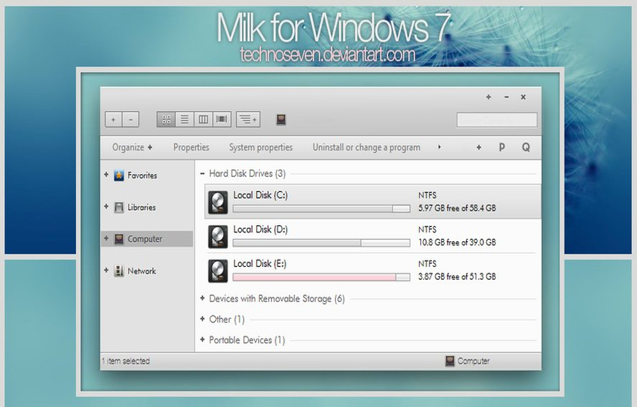Expand the Libraries tree node

coord(106,206)
